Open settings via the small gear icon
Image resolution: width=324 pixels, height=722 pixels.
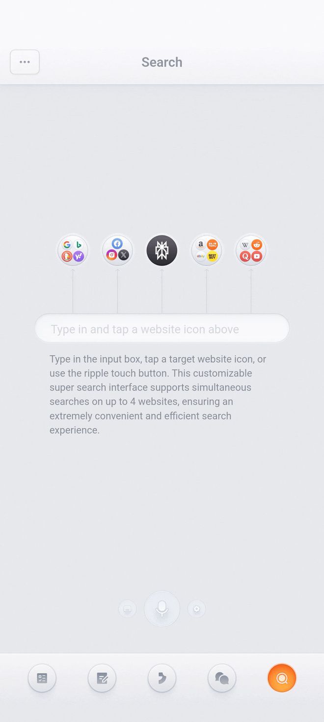pos(197,609)
